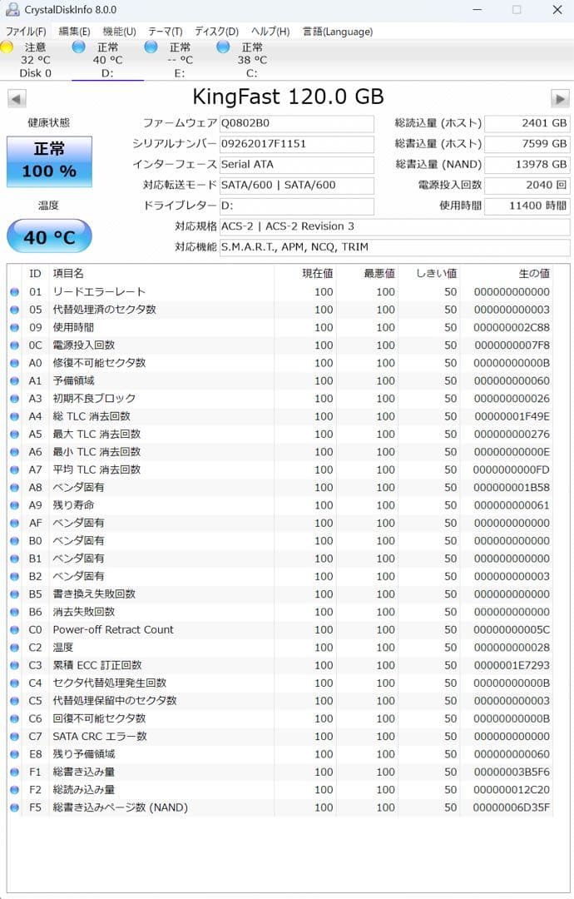Click the drive letter field D:
This screenshot has width=574, height=899.
click(x=297, y=206)
